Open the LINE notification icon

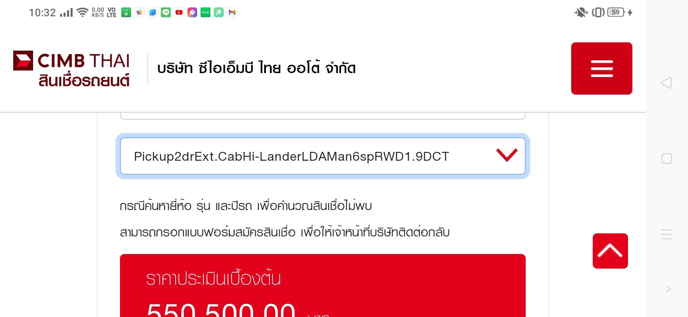[x=166, y=12]
